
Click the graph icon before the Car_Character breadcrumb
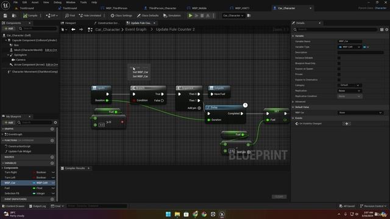pyautogui.click(x=90, y=30)
